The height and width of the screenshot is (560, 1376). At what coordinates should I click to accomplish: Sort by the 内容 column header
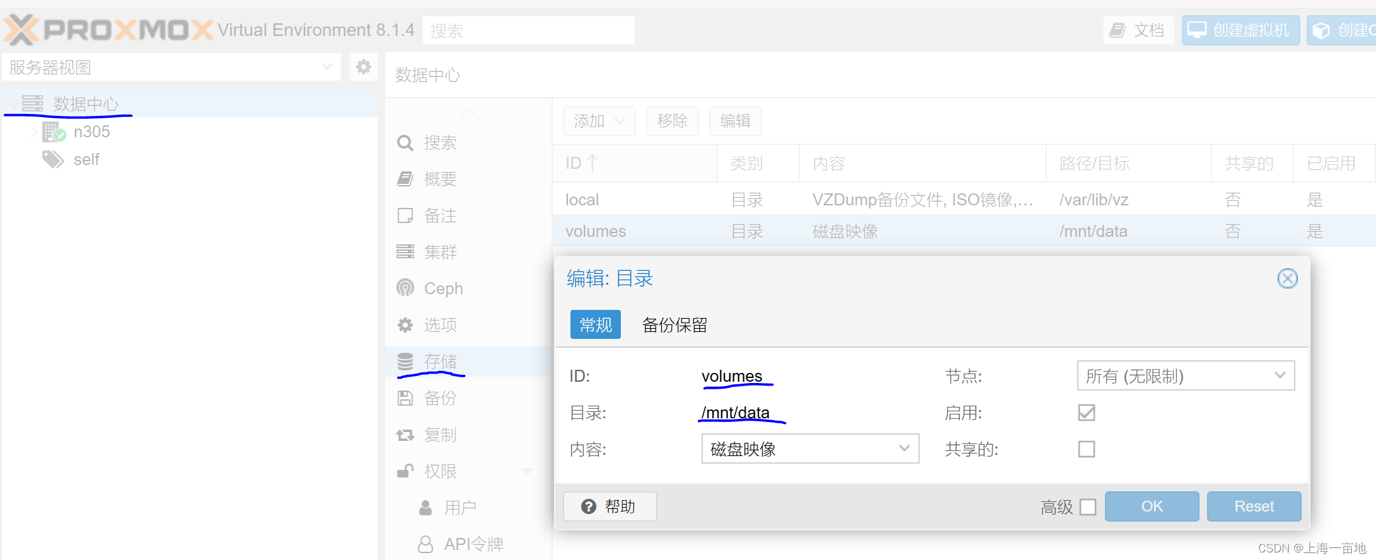tap(923, 163)
